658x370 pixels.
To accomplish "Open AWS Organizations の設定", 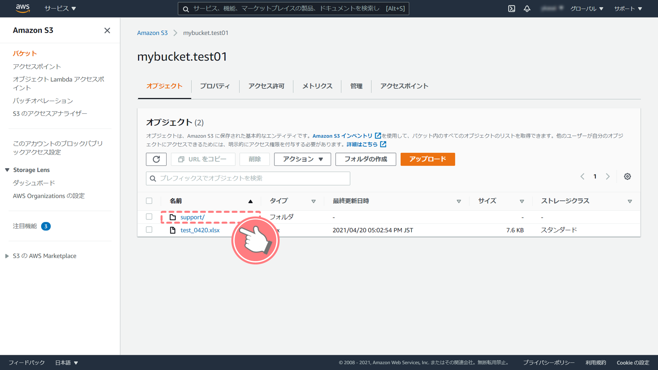I will coord(49,196).
